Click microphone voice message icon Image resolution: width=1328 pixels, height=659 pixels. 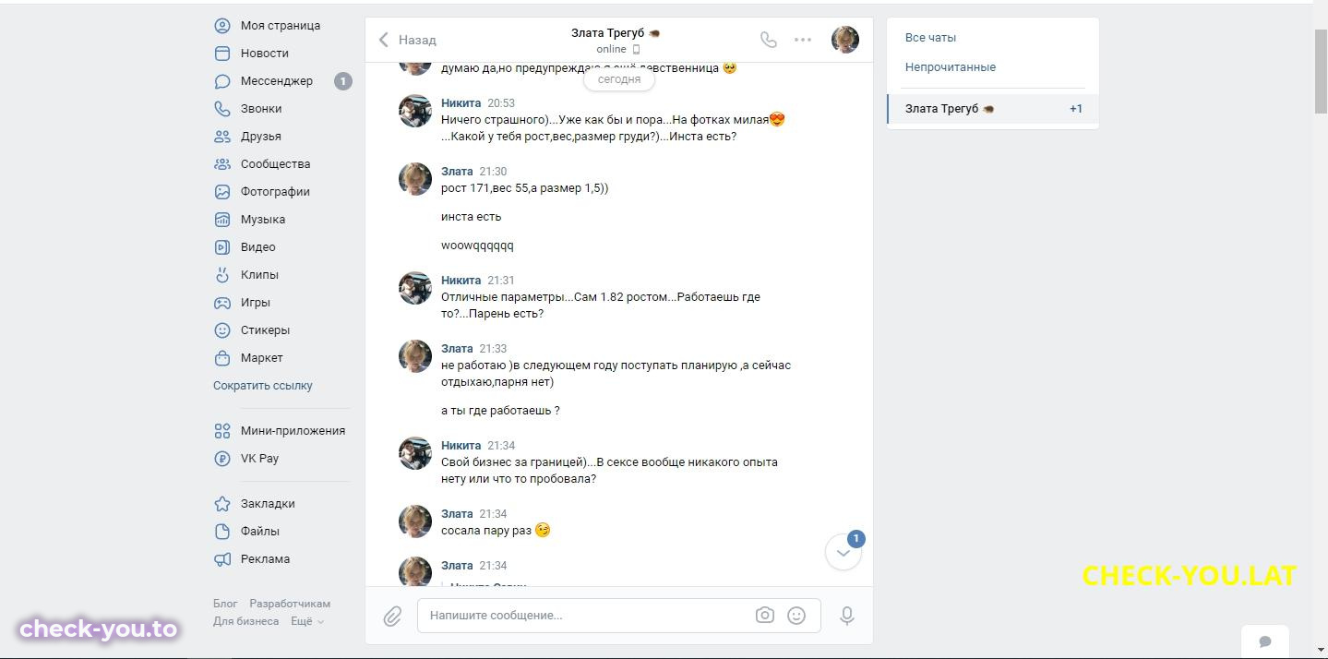pyautogui.click(x=847, y=616)
